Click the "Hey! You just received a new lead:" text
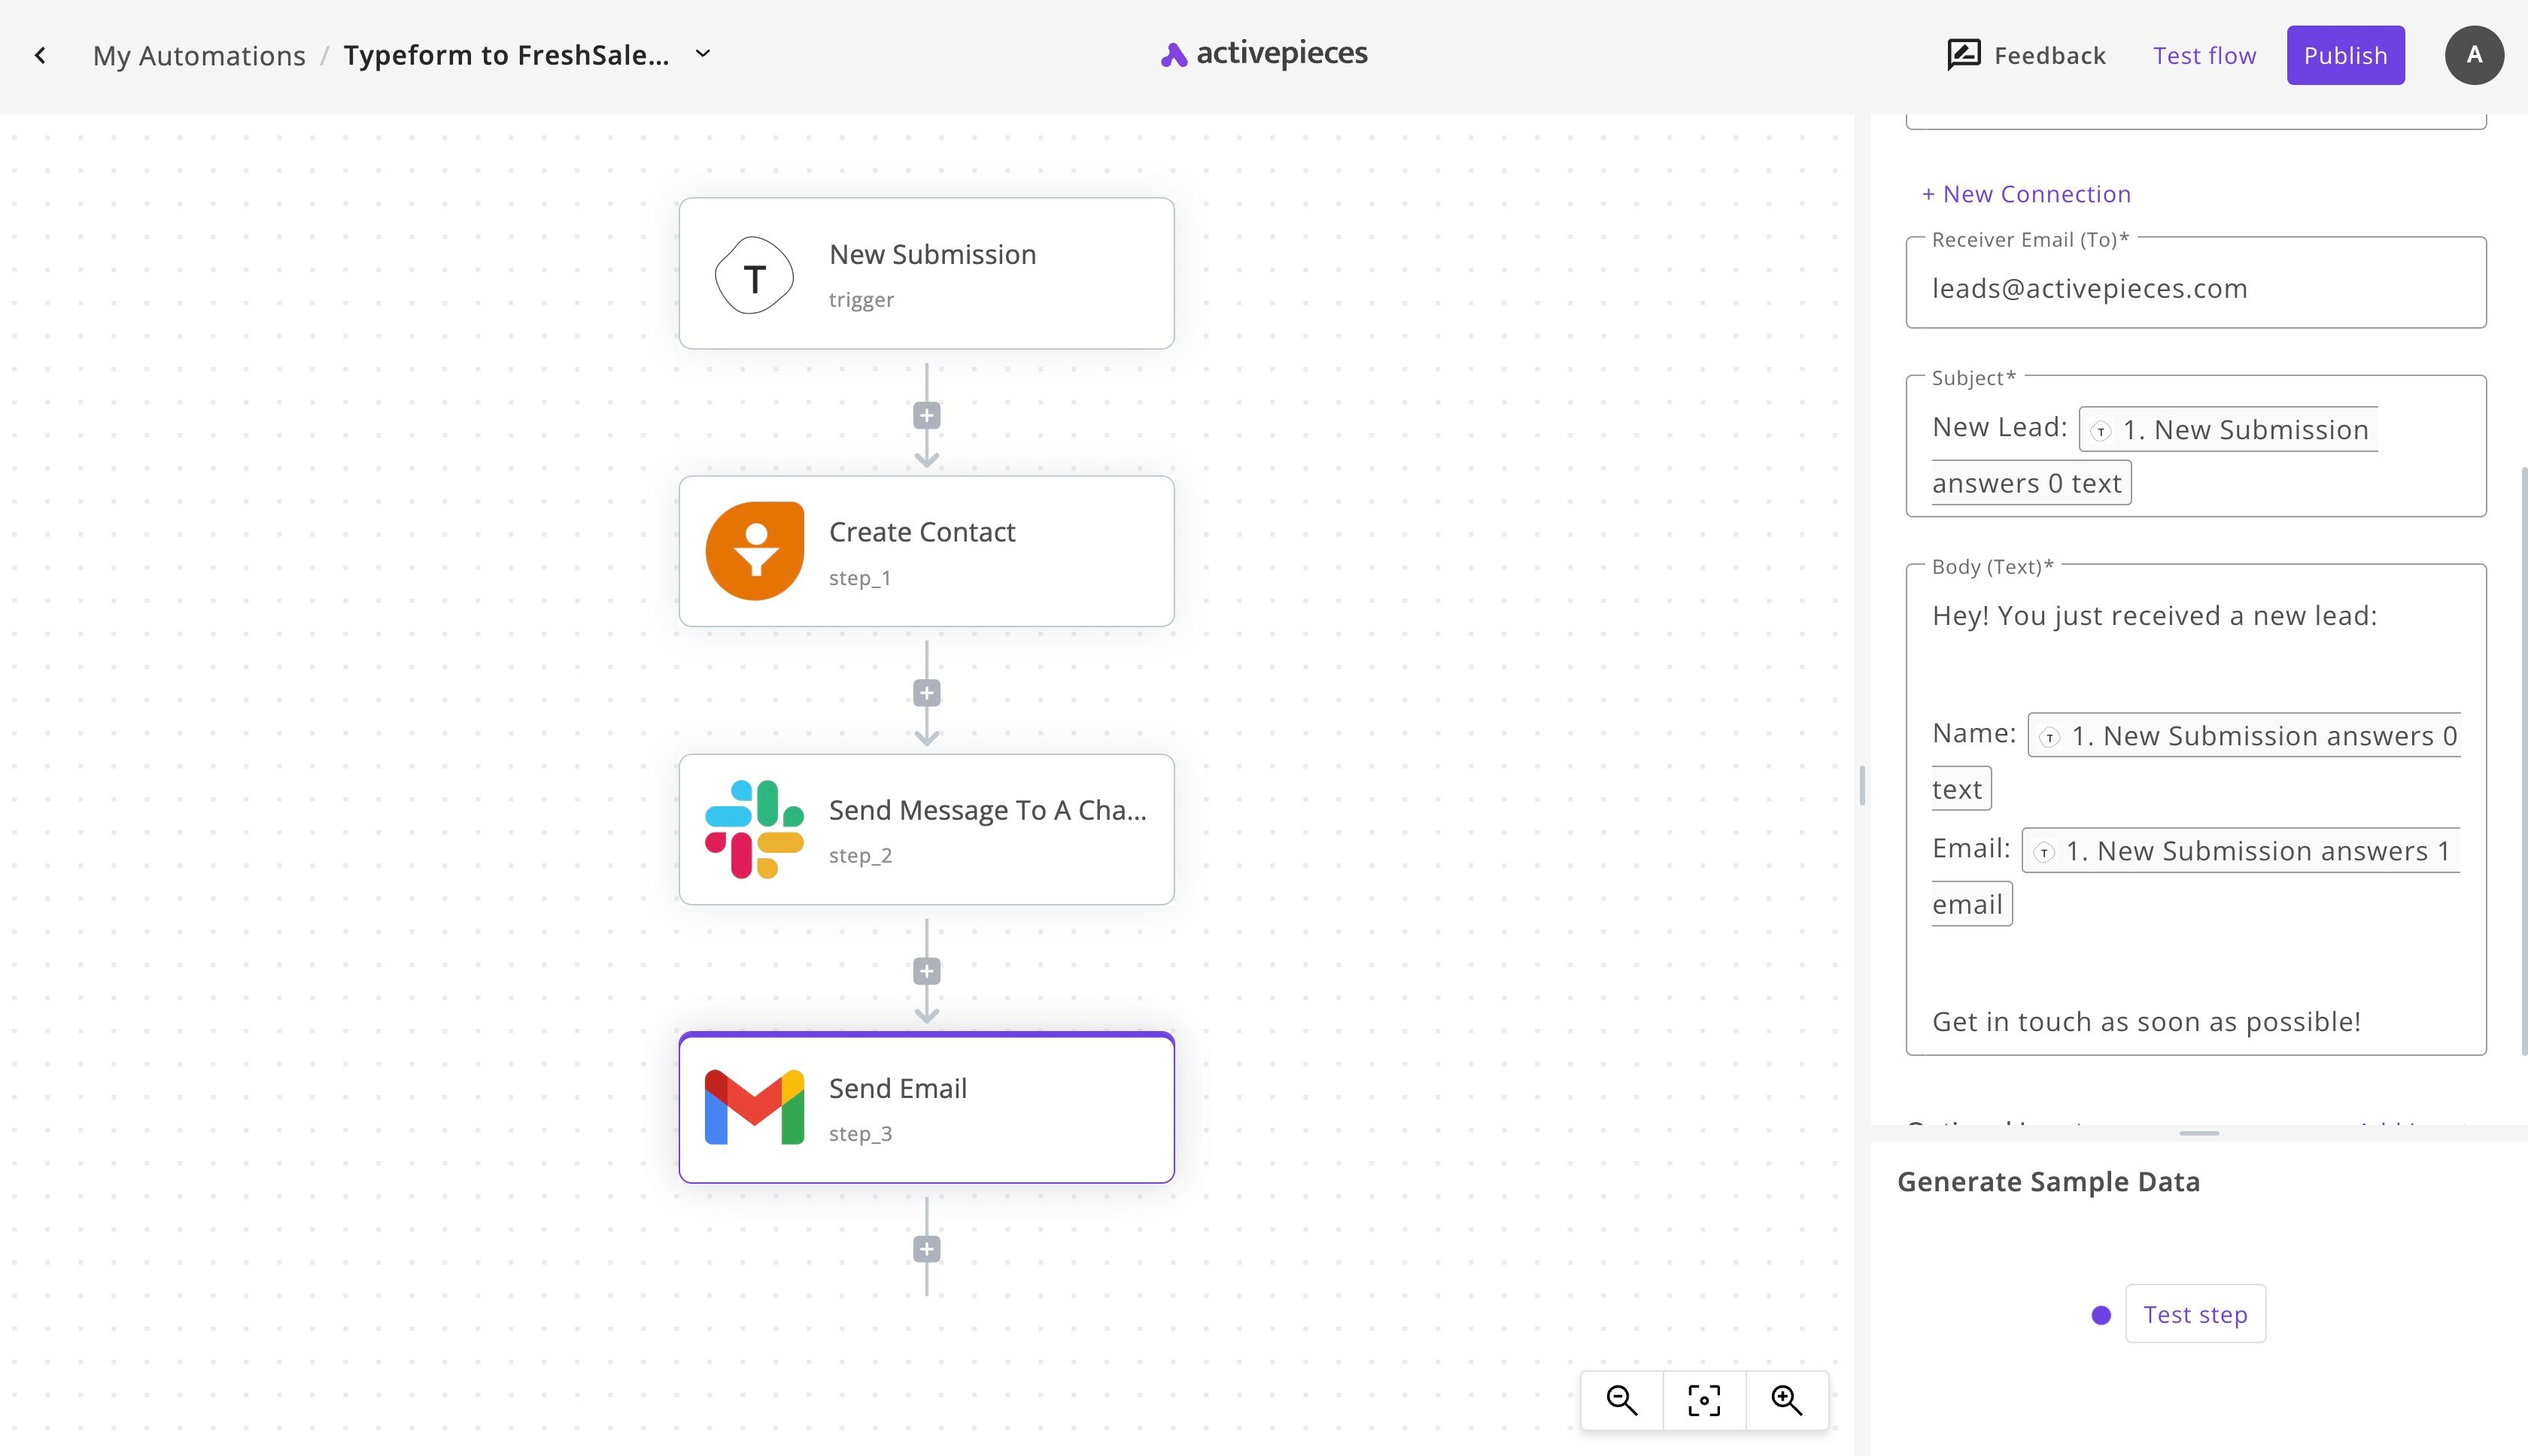Image resolution: width=2528 pixels, height=1456 pixels. click(x=2154, y=616)
